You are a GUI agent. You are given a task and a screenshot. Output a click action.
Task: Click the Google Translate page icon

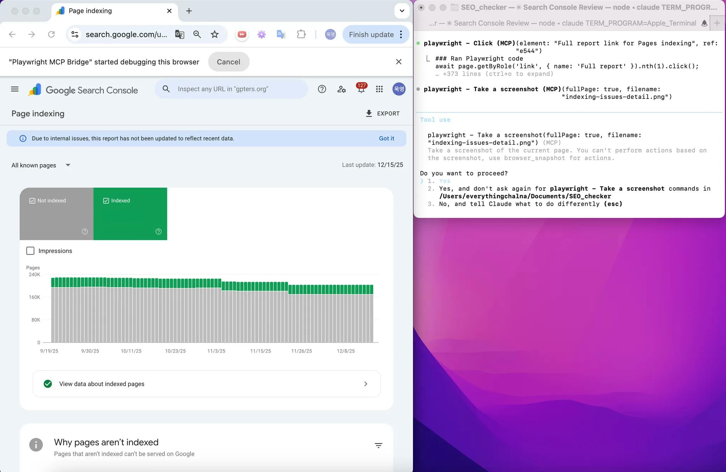click(x=180, y=34)
